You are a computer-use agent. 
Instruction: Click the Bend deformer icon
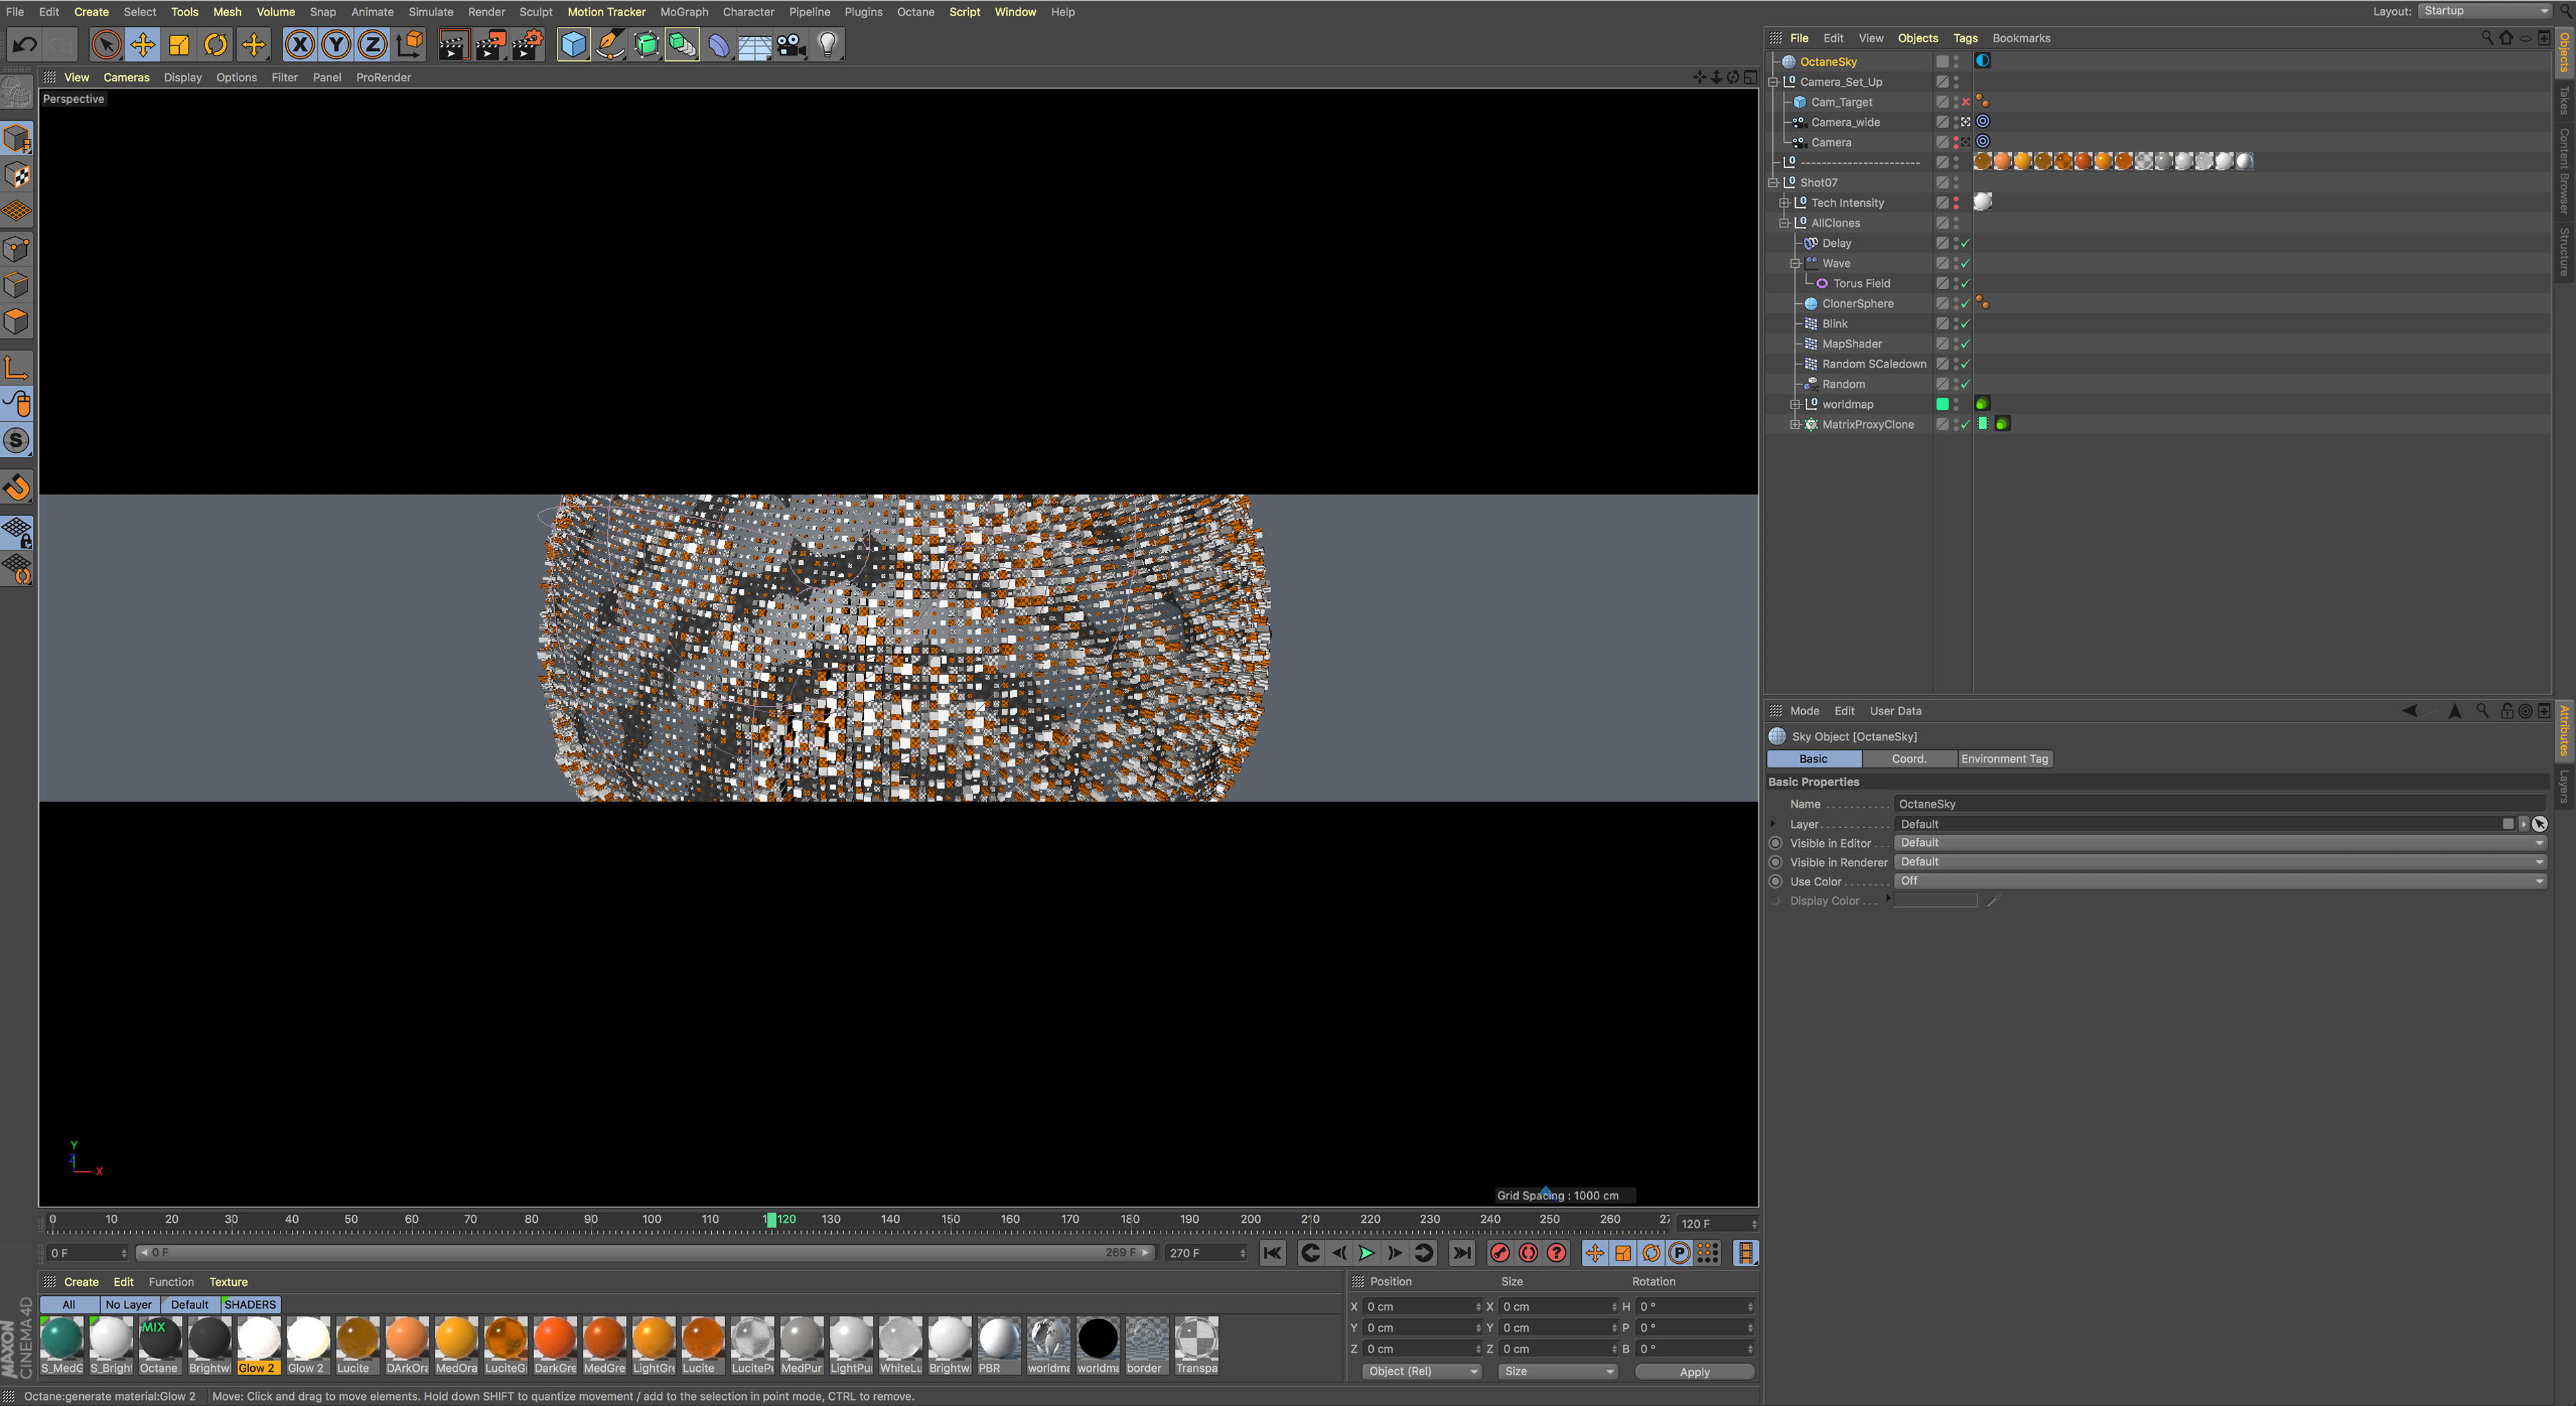[719, 45]
